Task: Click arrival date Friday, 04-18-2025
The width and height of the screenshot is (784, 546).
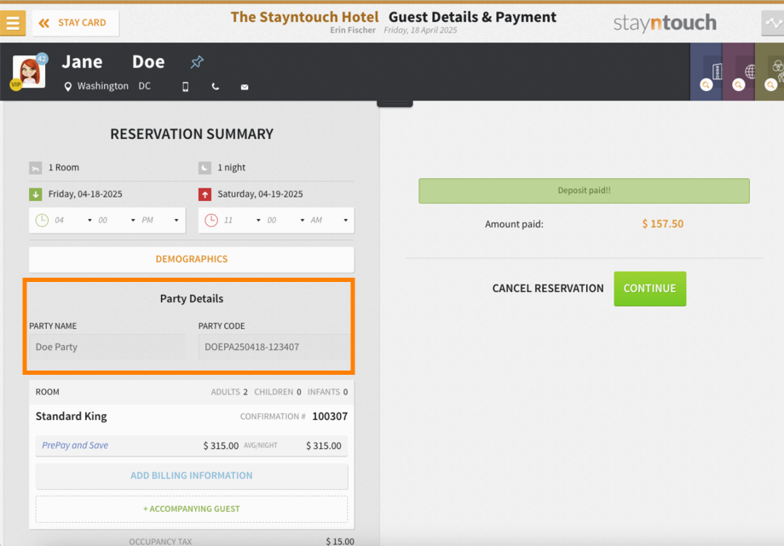Action: 85,194
